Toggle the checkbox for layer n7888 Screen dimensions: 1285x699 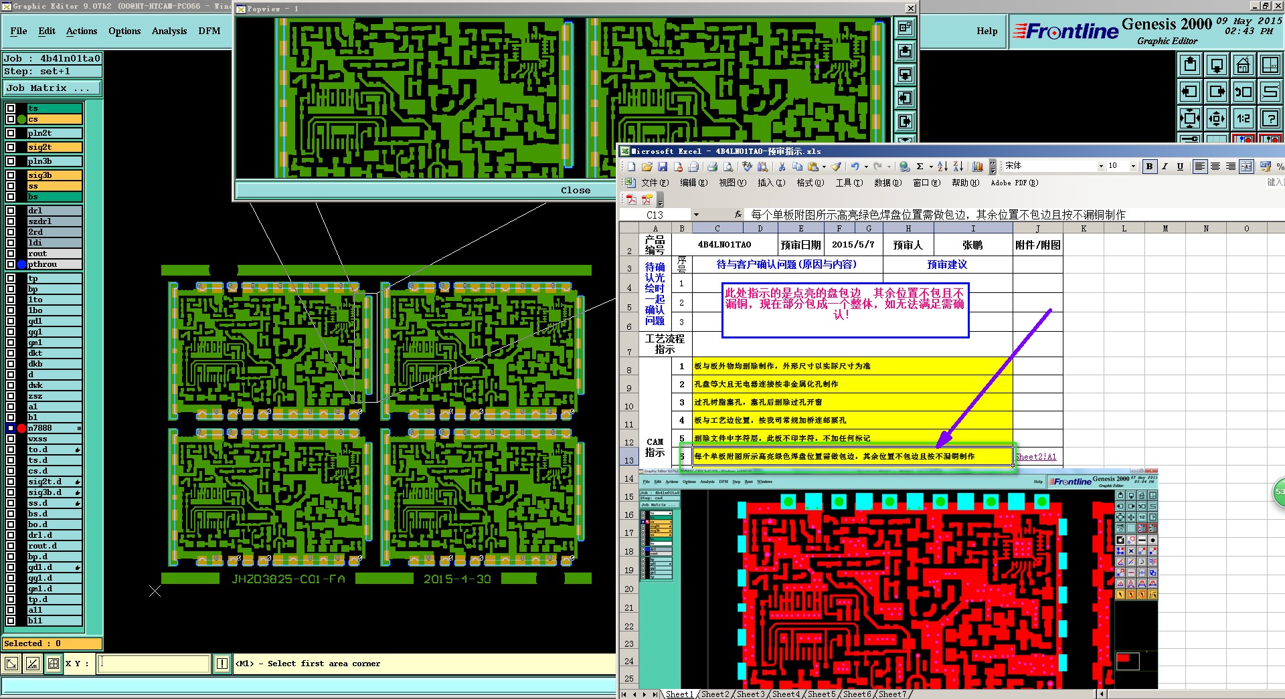tap(11, 428)
